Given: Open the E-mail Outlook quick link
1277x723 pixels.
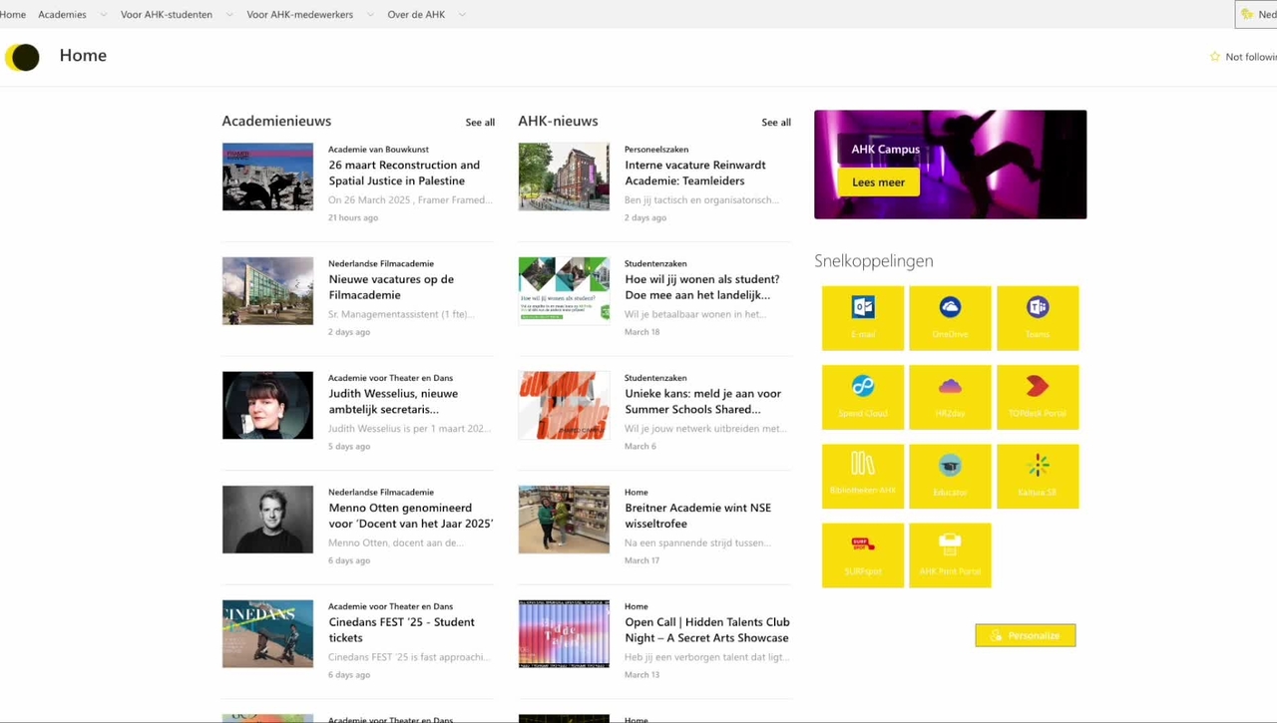Looking at the screenshot, I should (x=863, y=318).
